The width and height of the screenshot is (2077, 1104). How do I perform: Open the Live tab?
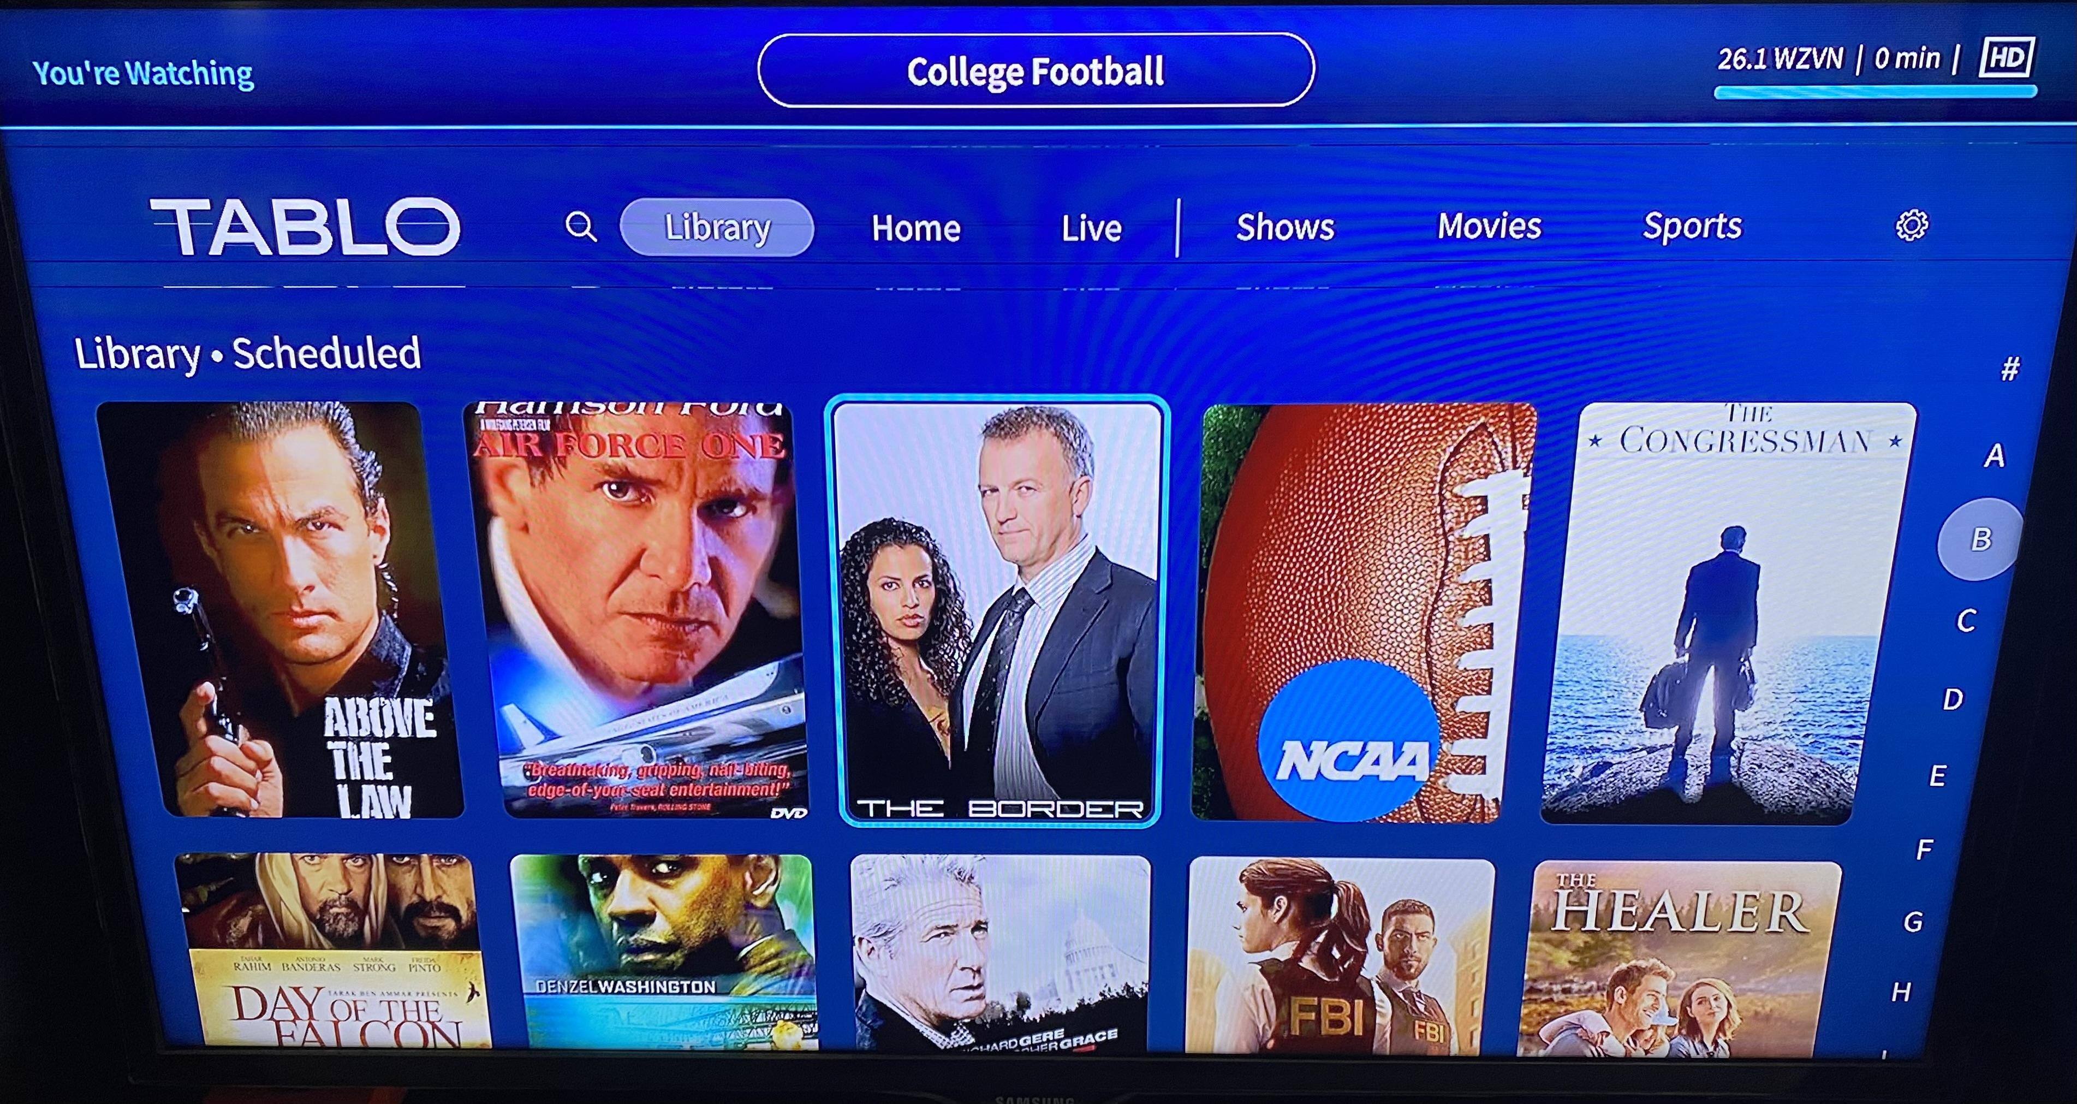click(x=1092, y=228)
